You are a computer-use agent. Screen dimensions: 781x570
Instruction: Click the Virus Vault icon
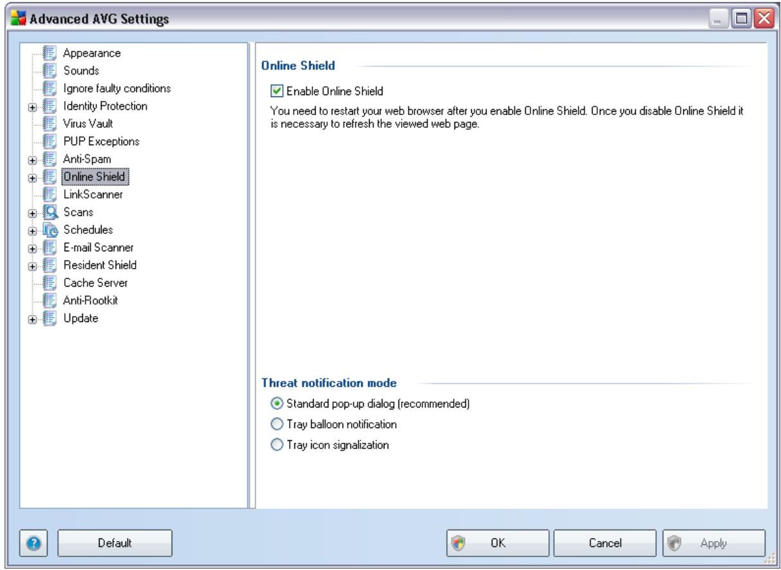pyautogui.click(x=49, y=123)
